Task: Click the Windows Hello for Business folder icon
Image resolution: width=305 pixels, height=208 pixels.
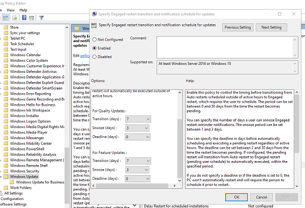Action: [x=6, y=105]
